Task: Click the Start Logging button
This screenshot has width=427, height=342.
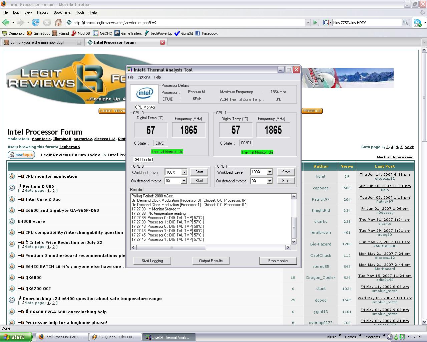Action: point(152,261)
